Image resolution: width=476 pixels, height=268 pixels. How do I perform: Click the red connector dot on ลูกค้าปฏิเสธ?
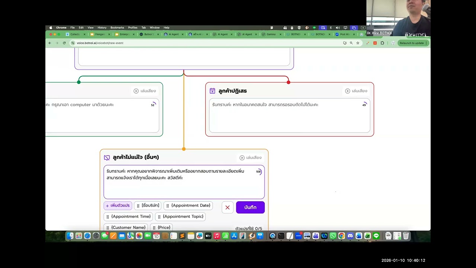[x=289, y=82]
